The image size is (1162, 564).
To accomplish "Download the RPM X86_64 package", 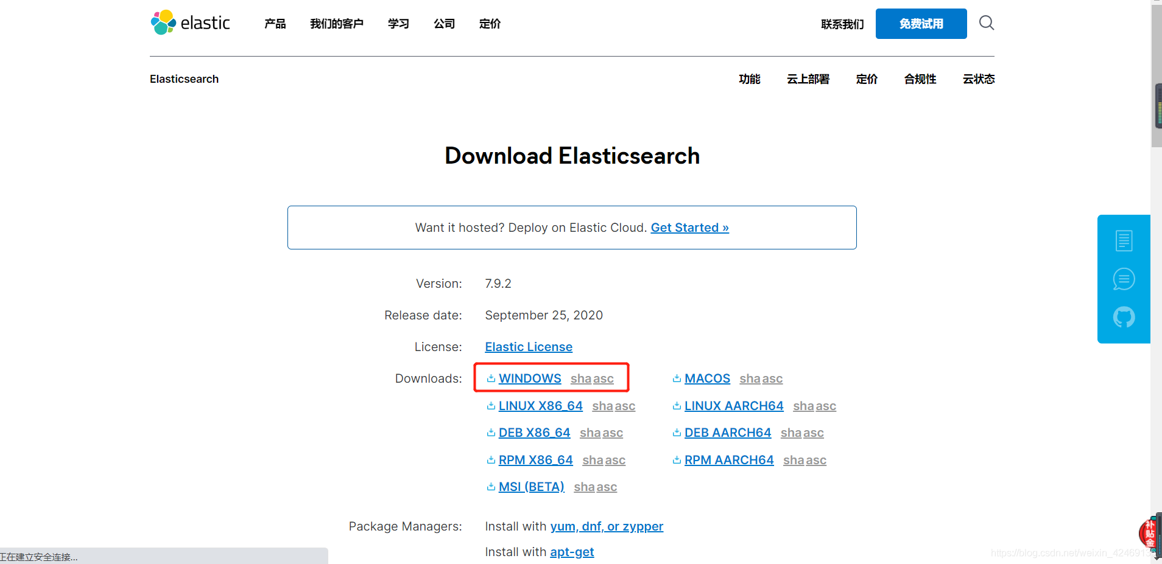I will click(x=536, y=460).
